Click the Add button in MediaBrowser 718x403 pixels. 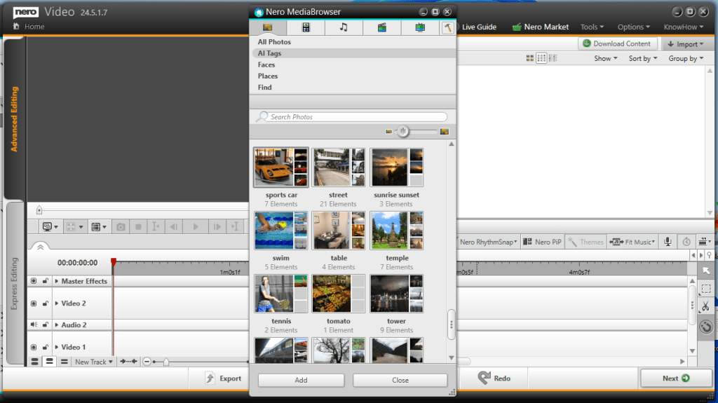tap(301, 380)
